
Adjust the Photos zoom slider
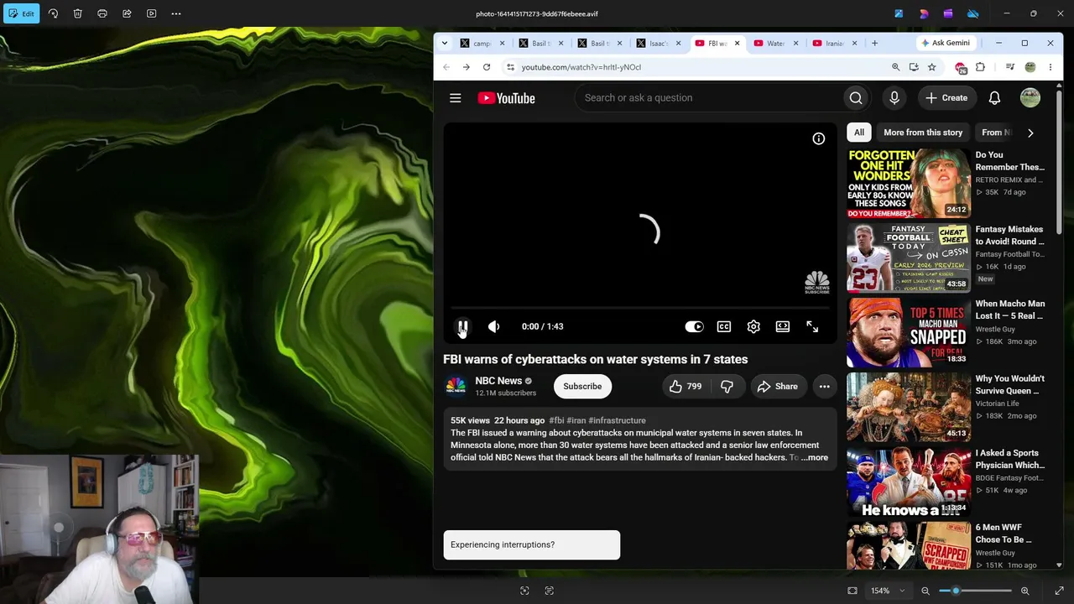[975, 591]
